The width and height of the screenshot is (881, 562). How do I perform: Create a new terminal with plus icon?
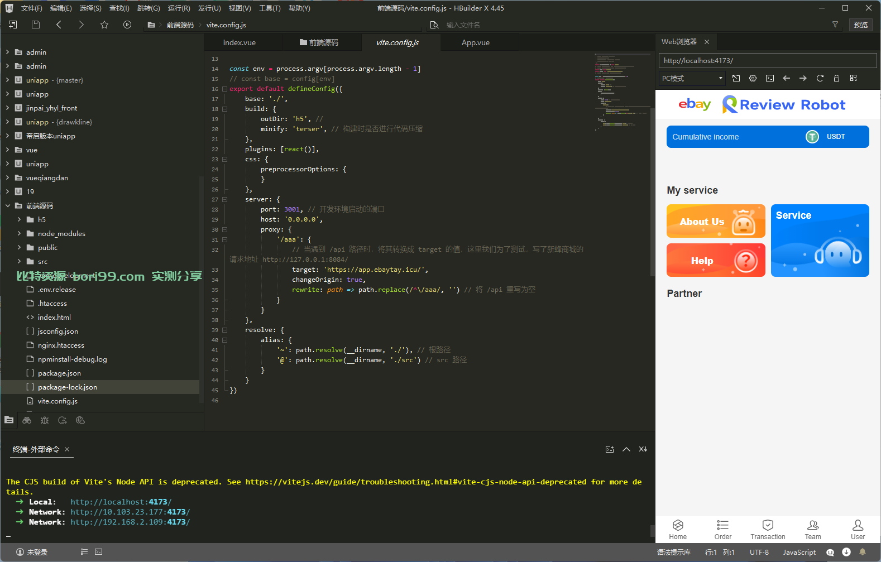tap(610, 449)
